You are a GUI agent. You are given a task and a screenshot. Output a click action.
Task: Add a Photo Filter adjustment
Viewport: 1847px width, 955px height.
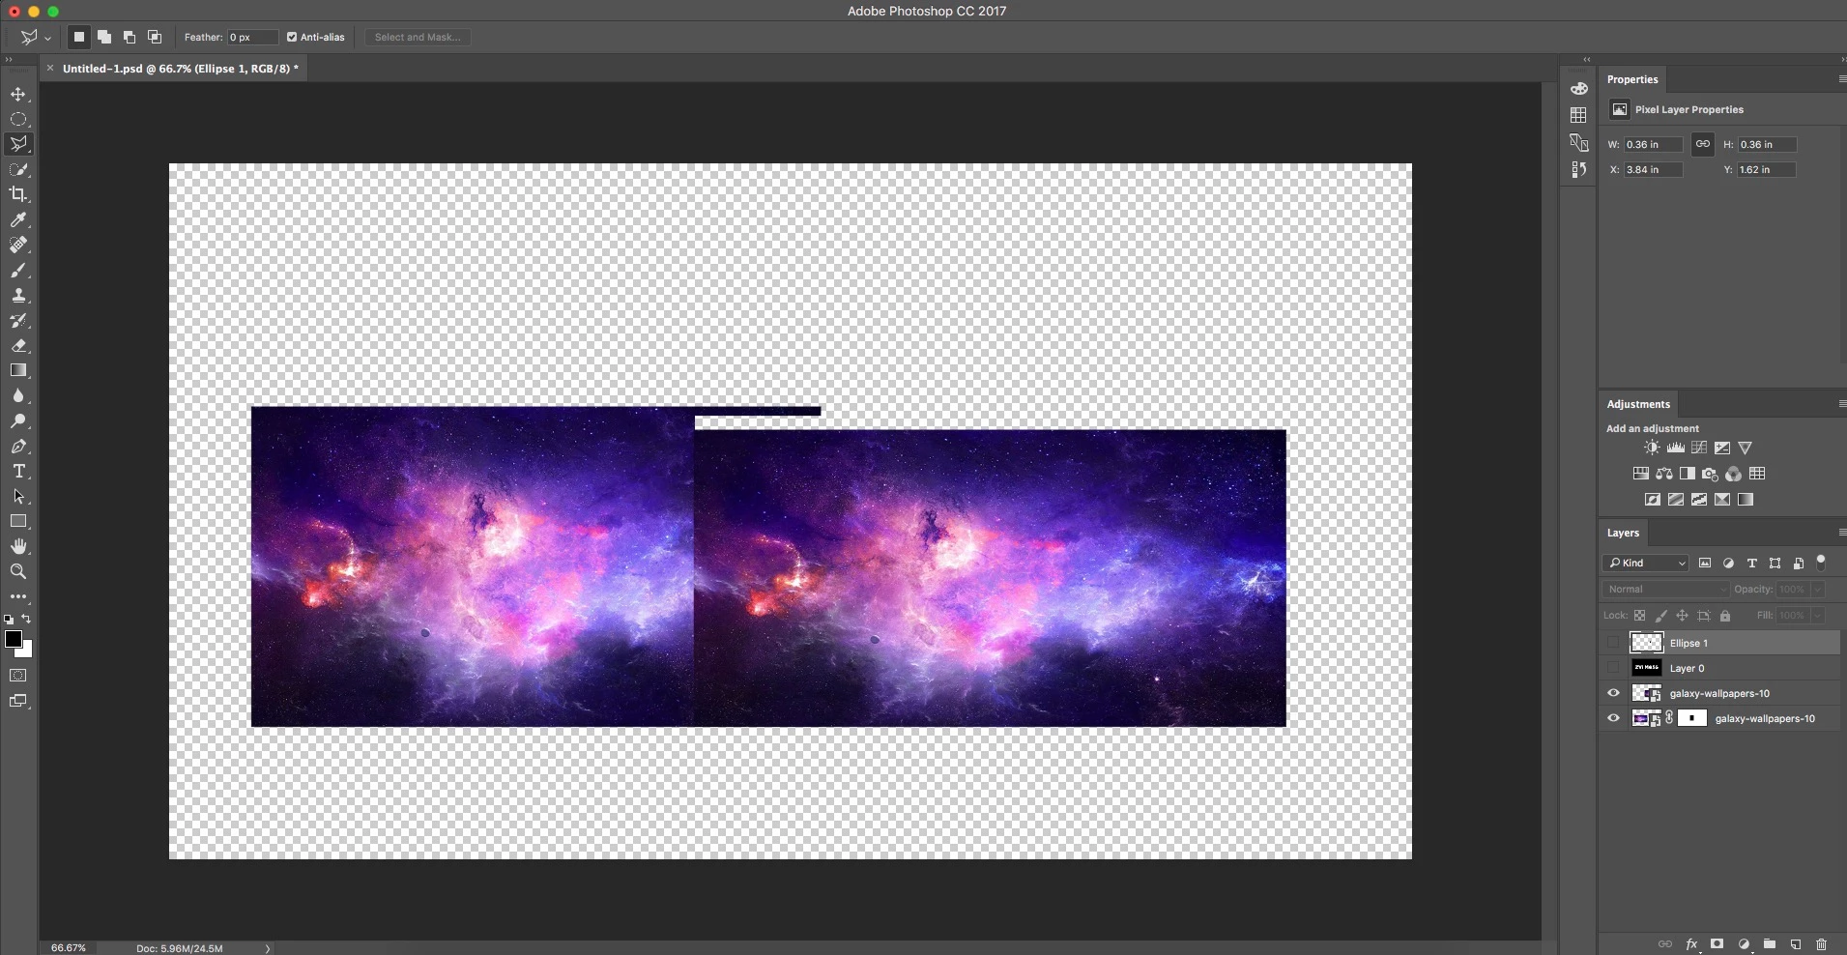tap(1710, 474)
